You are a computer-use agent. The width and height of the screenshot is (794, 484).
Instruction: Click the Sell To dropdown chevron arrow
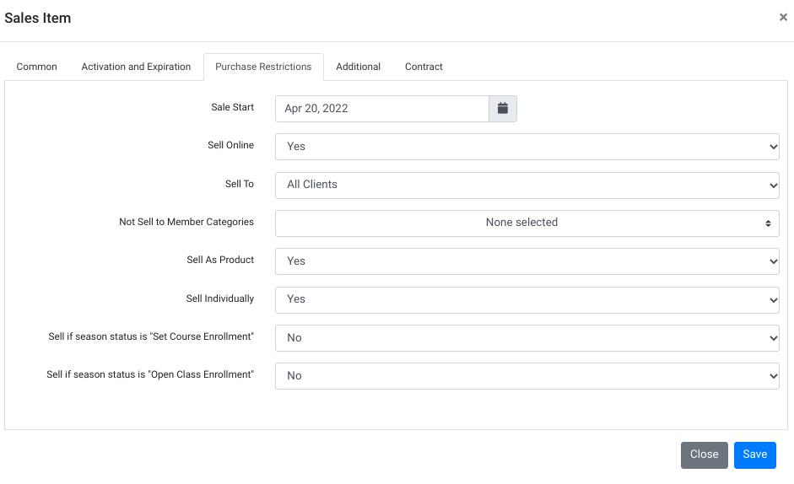coord(773,186)
